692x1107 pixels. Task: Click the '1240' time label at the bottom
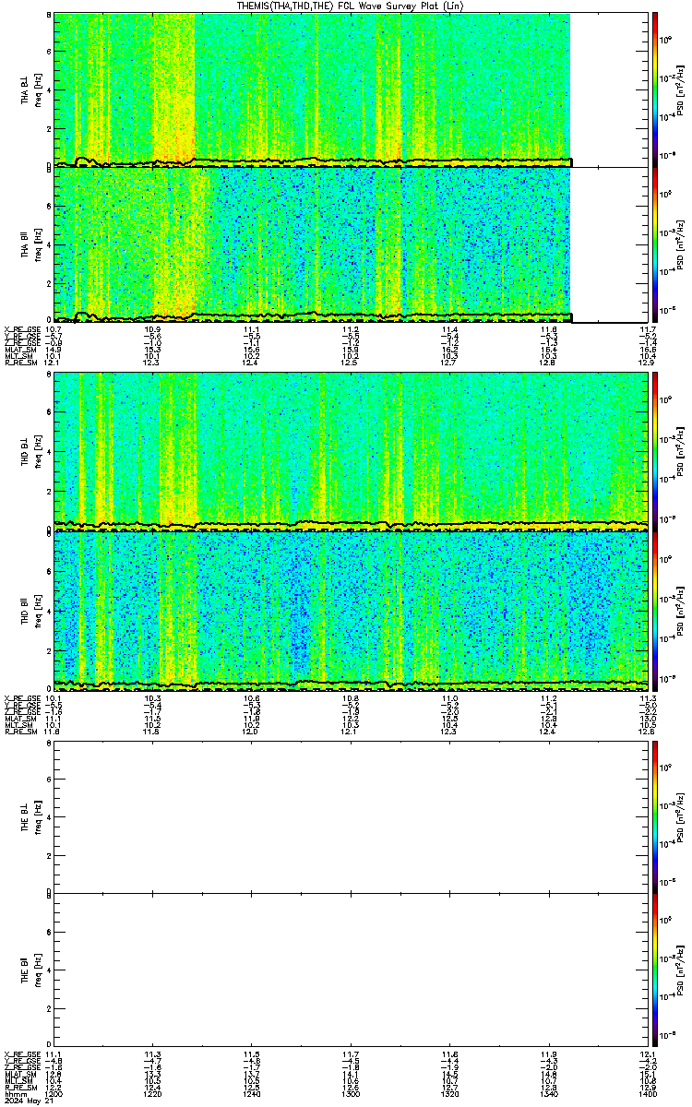(x=252, y=1095)
